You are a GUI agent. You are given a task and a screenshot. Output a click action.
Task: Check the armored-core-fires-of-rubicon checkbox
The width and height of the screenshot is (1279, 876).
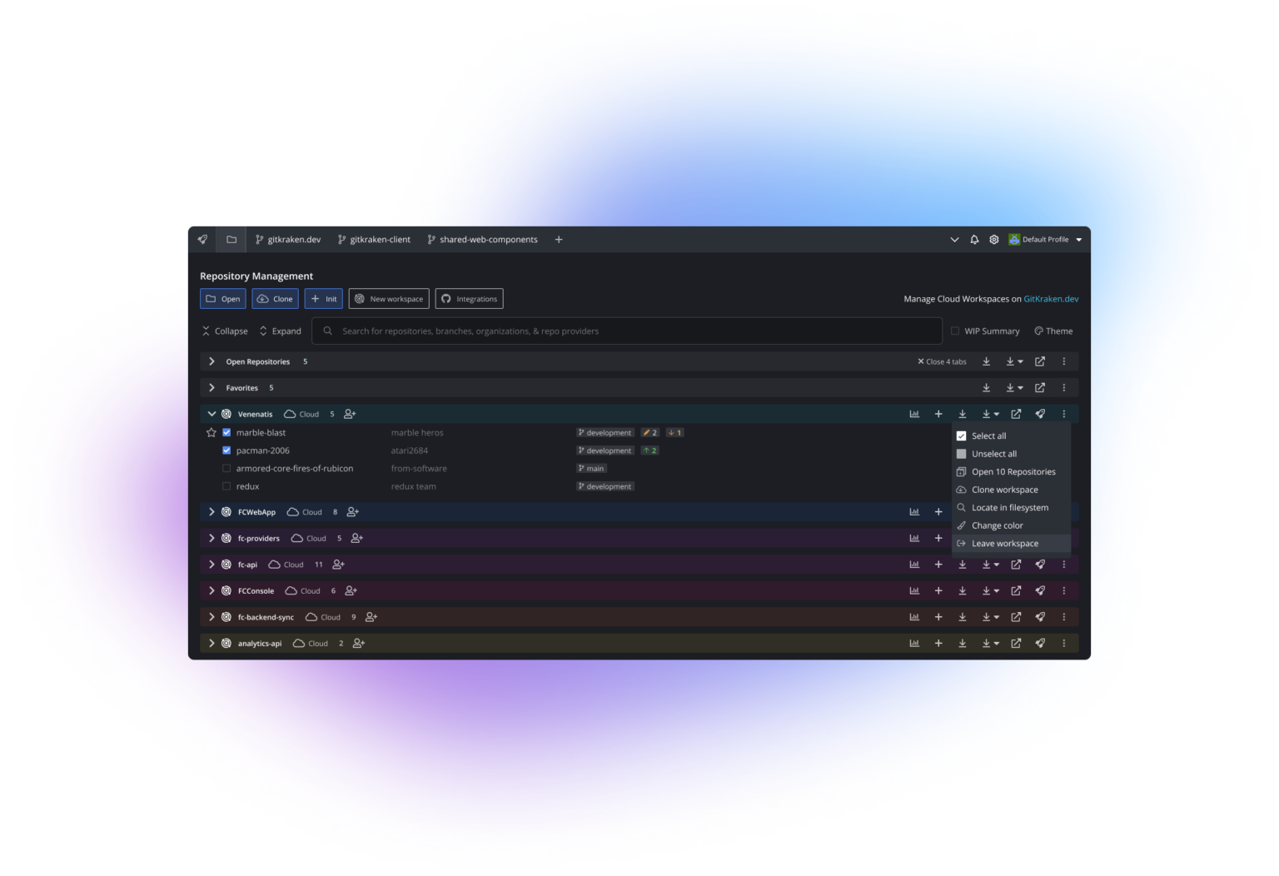click(226, 469)
